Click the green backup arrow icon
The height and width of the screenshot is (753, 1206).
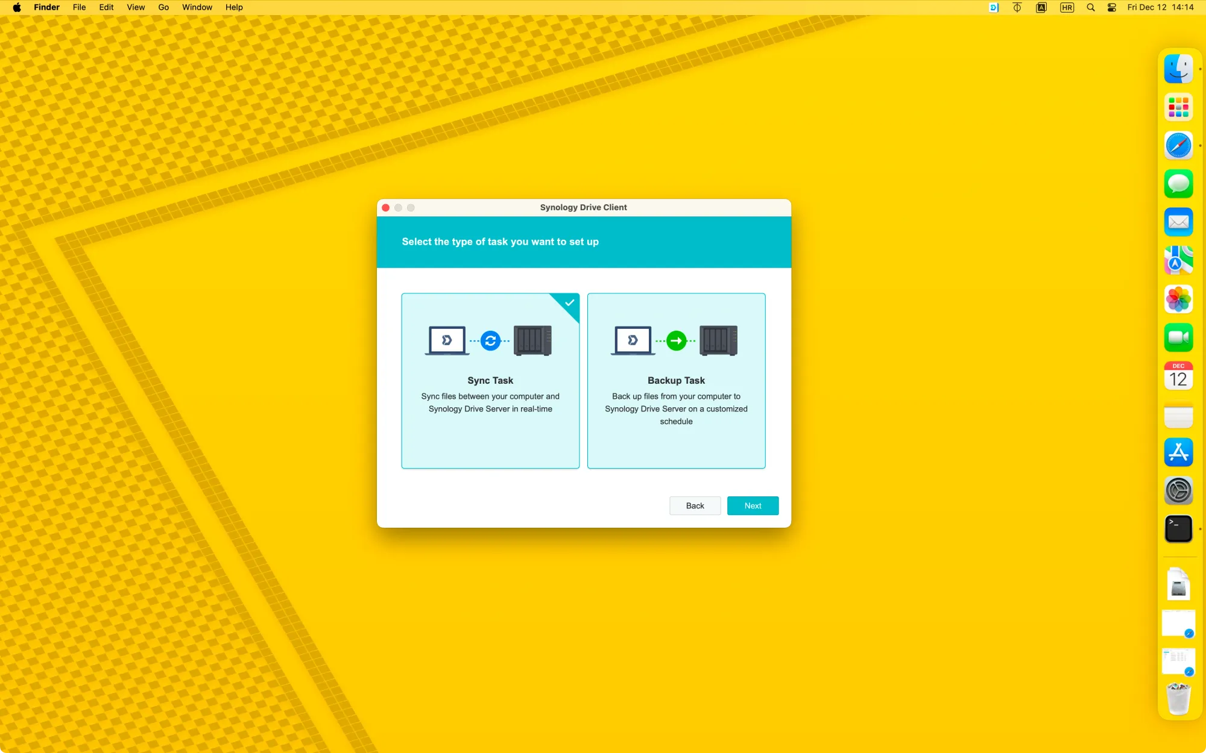(x=676, y=341)
